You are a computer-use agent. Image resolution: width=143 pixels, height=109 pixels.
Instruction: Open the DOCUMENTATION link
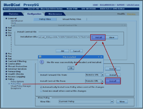pos(107,5)
